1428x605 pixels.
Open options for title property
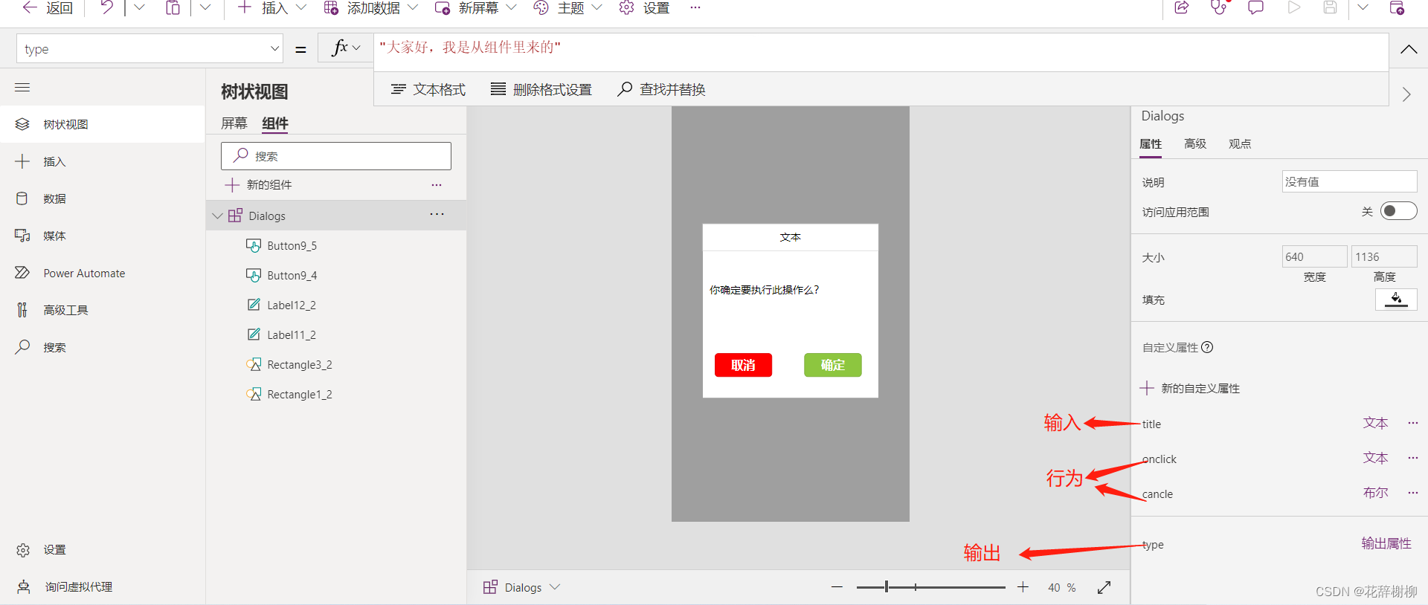1412,423
